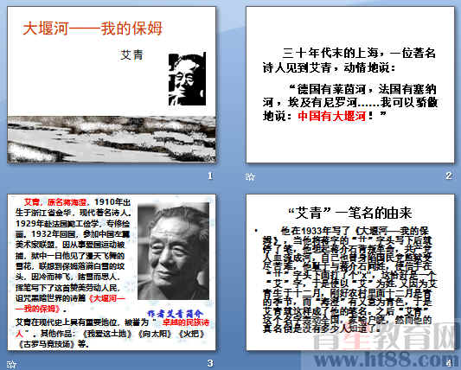The image size is (461, 370).
Task: Click the snowy landscape image on slide 1
Action: click(x=112, y=138)
